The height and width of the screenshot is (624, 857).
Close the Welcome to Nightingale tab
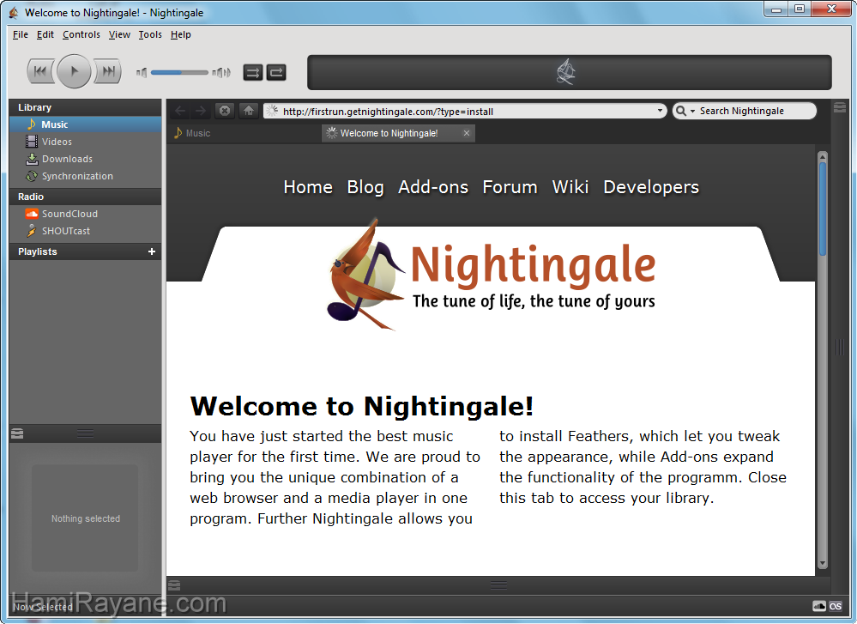[x=466, y=133]
